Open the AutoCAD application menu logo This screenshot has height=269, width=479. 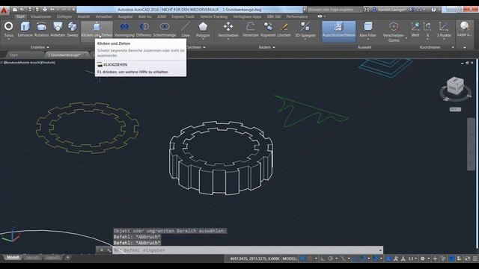click(4, 10)
